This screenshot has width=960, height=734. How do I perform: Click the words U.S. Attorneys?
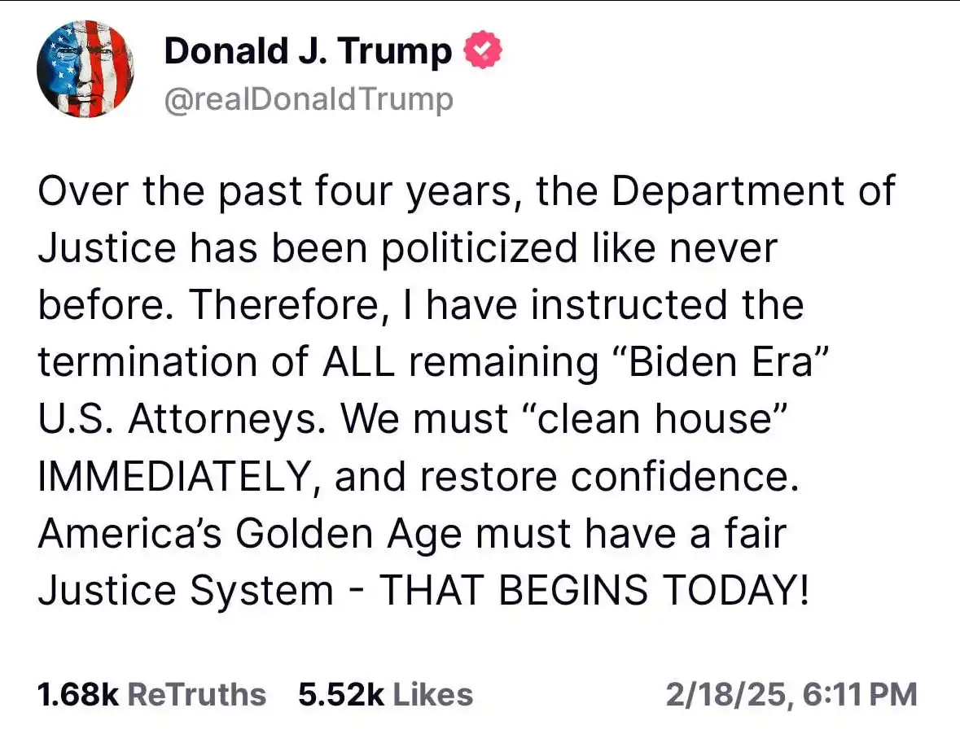(182, 420)
